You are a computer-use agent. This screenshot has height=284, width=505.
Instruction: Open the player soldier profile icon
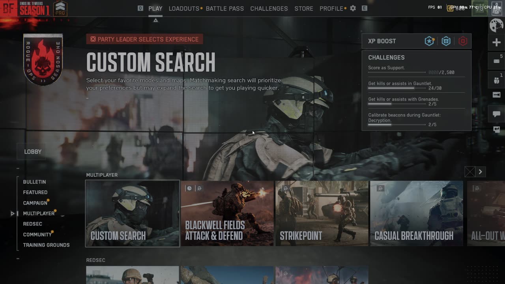pos(496,8)
